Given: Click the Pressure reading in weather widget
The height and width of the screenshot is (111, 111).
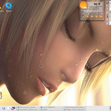Looking at the screenshot, I should (x=96, y=6).
